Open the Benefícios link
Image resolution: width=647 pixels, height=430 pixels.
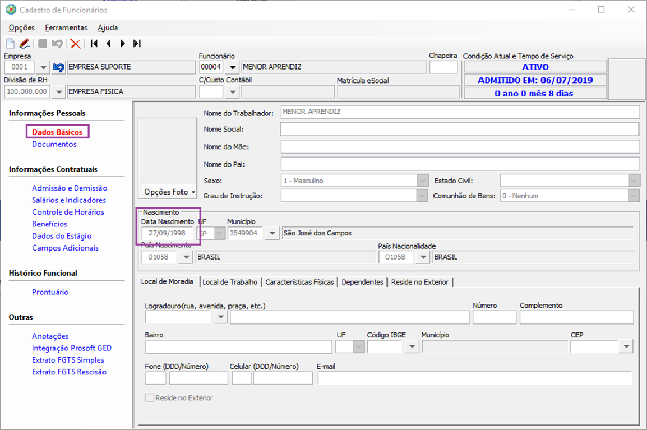pos(49,224)
